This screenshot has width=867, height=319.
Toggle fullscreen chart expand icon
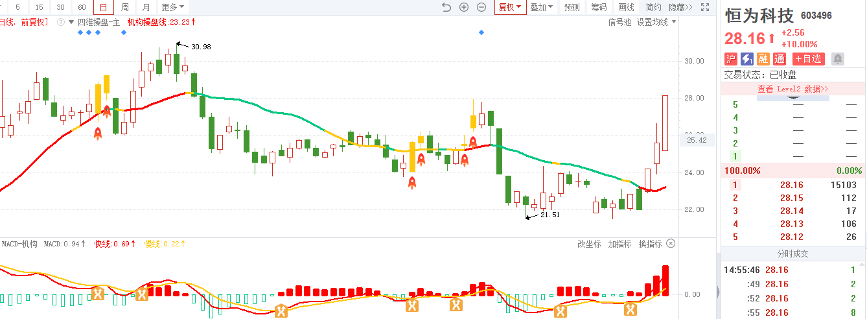(x=705, y=7)
